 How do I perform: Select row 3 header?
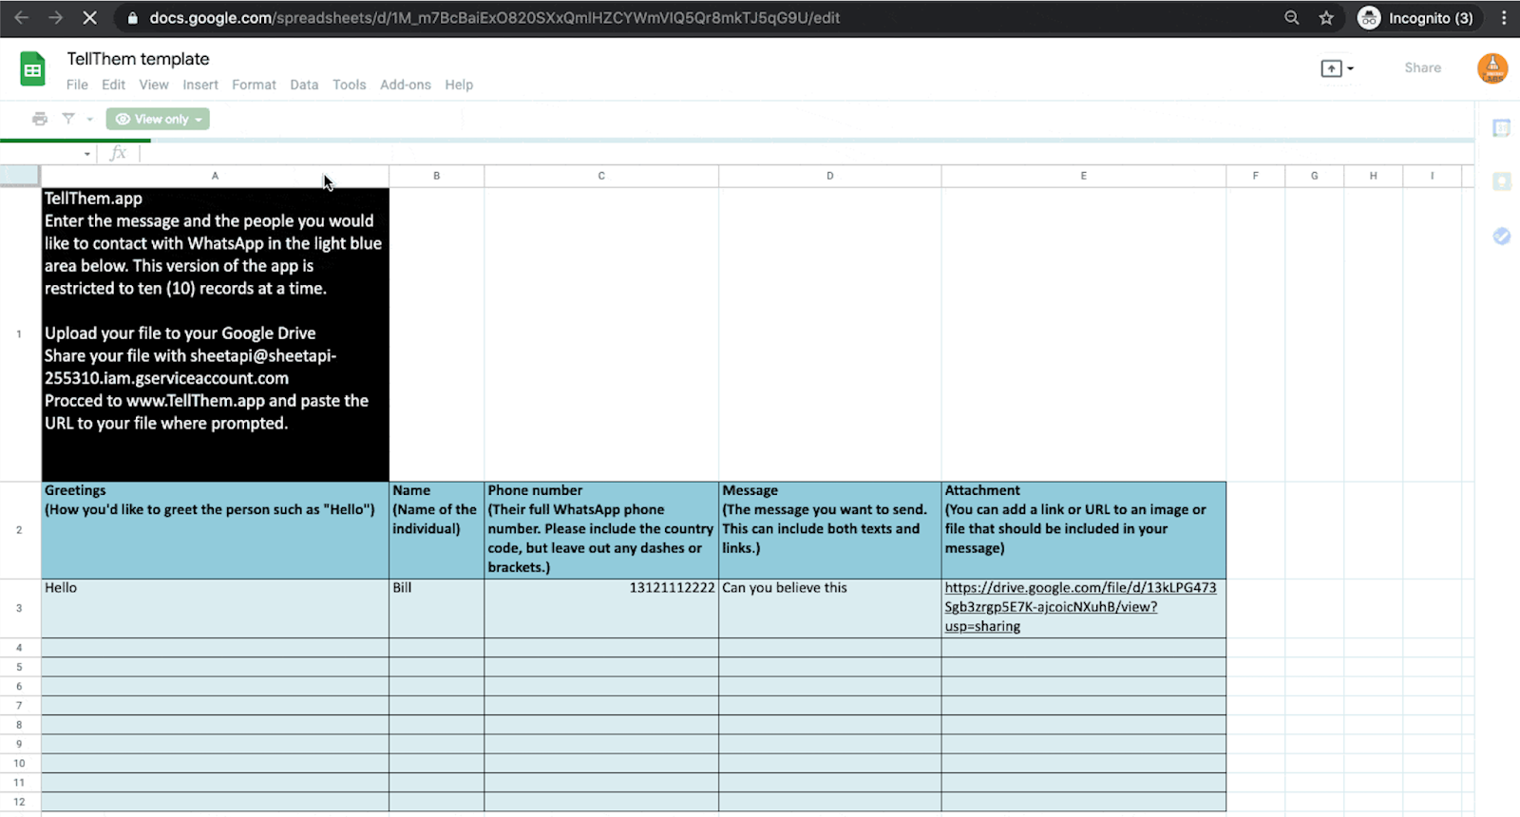[20, 608]
